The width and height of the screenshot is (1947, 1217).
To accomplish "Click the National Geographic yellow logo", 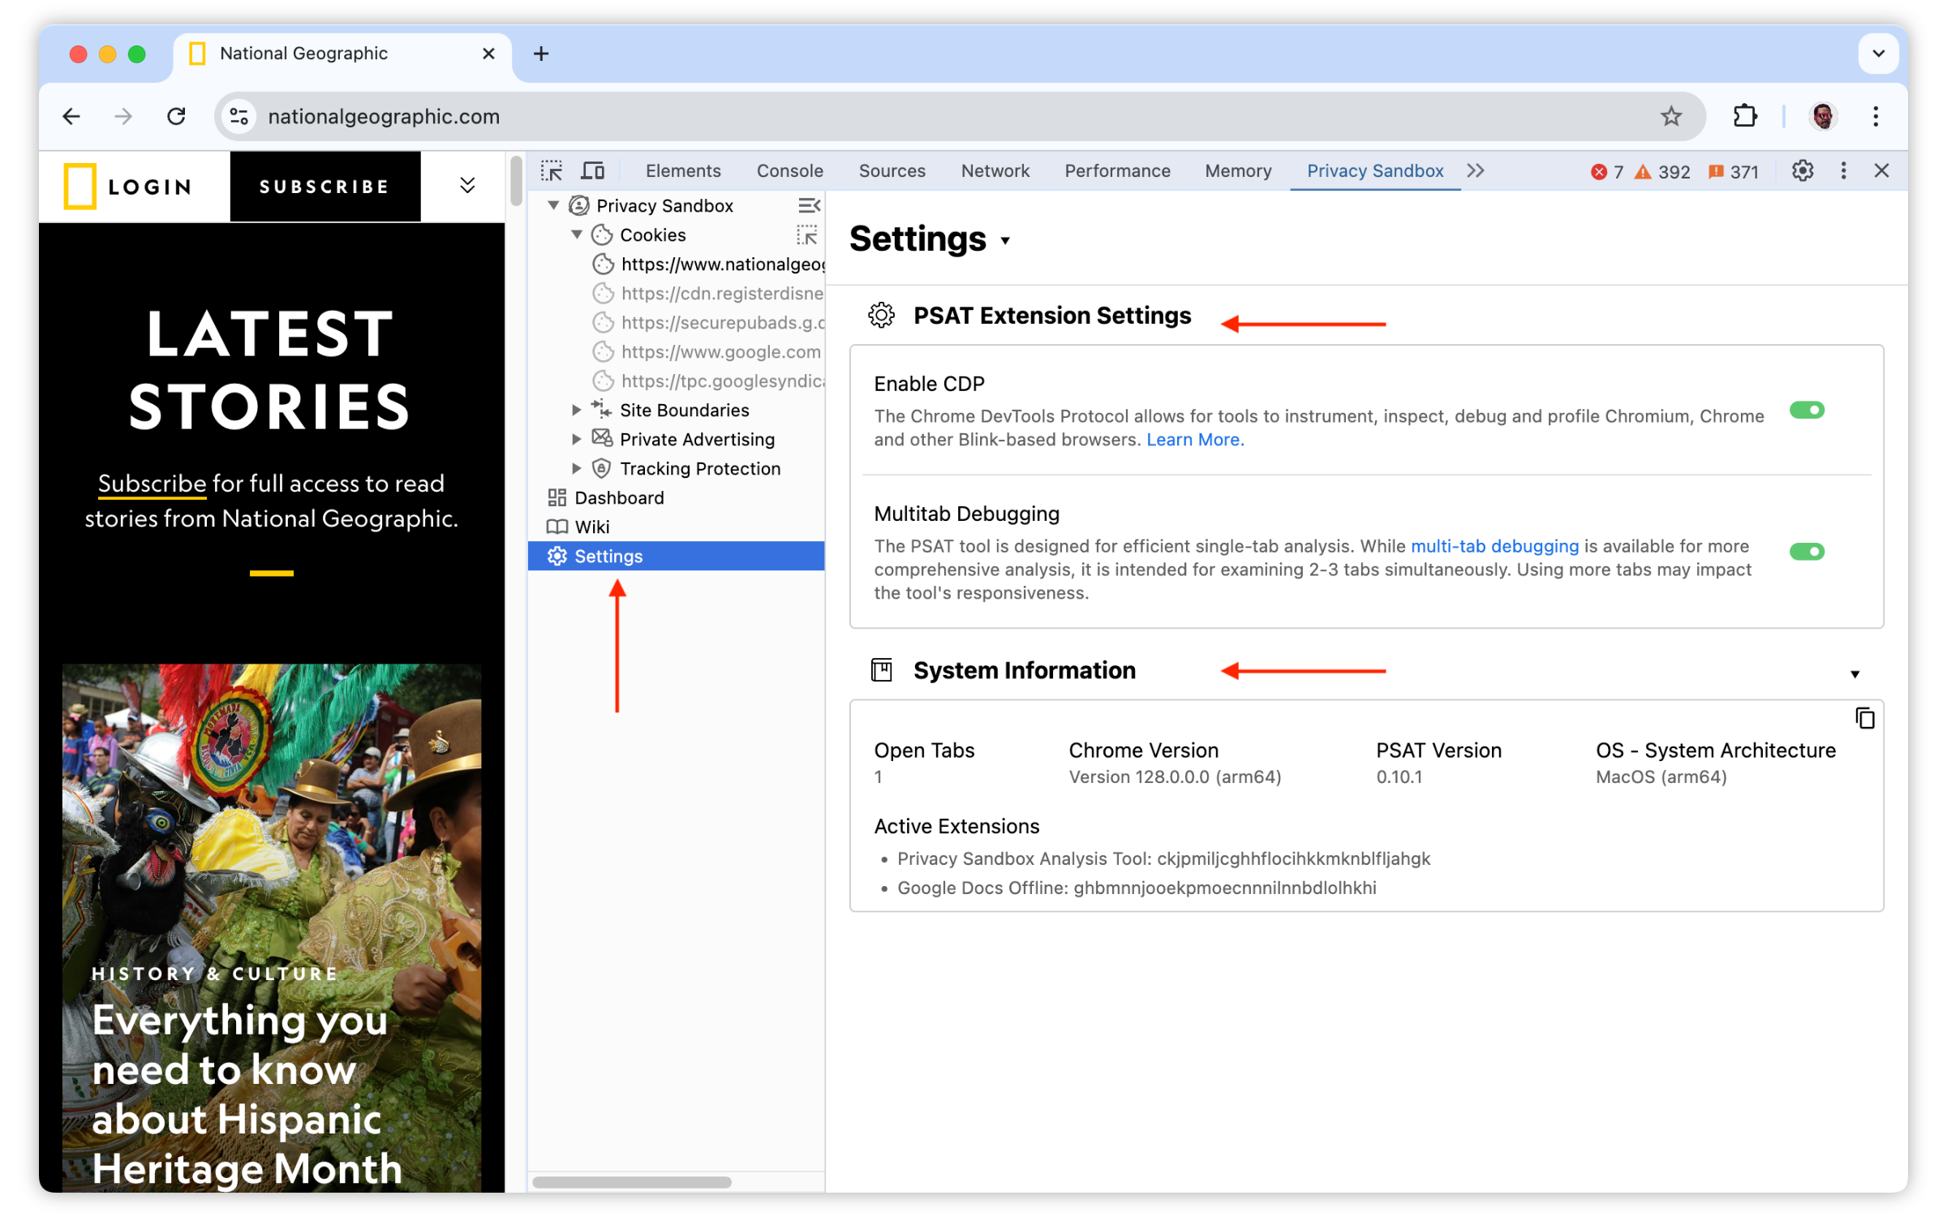I will coord(80,186).
